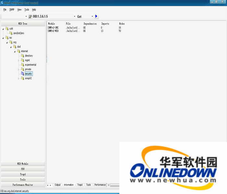
Task: Collapse the dod tree node
Action: (11, 47)
